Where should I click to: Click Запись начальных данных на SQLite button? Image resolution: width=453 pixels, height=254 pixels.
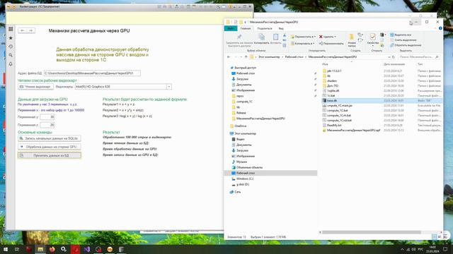coord(50,138)
